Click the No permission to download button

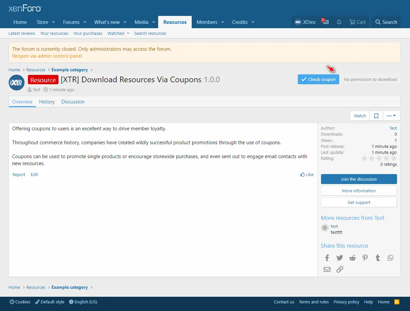click(370, 79)
